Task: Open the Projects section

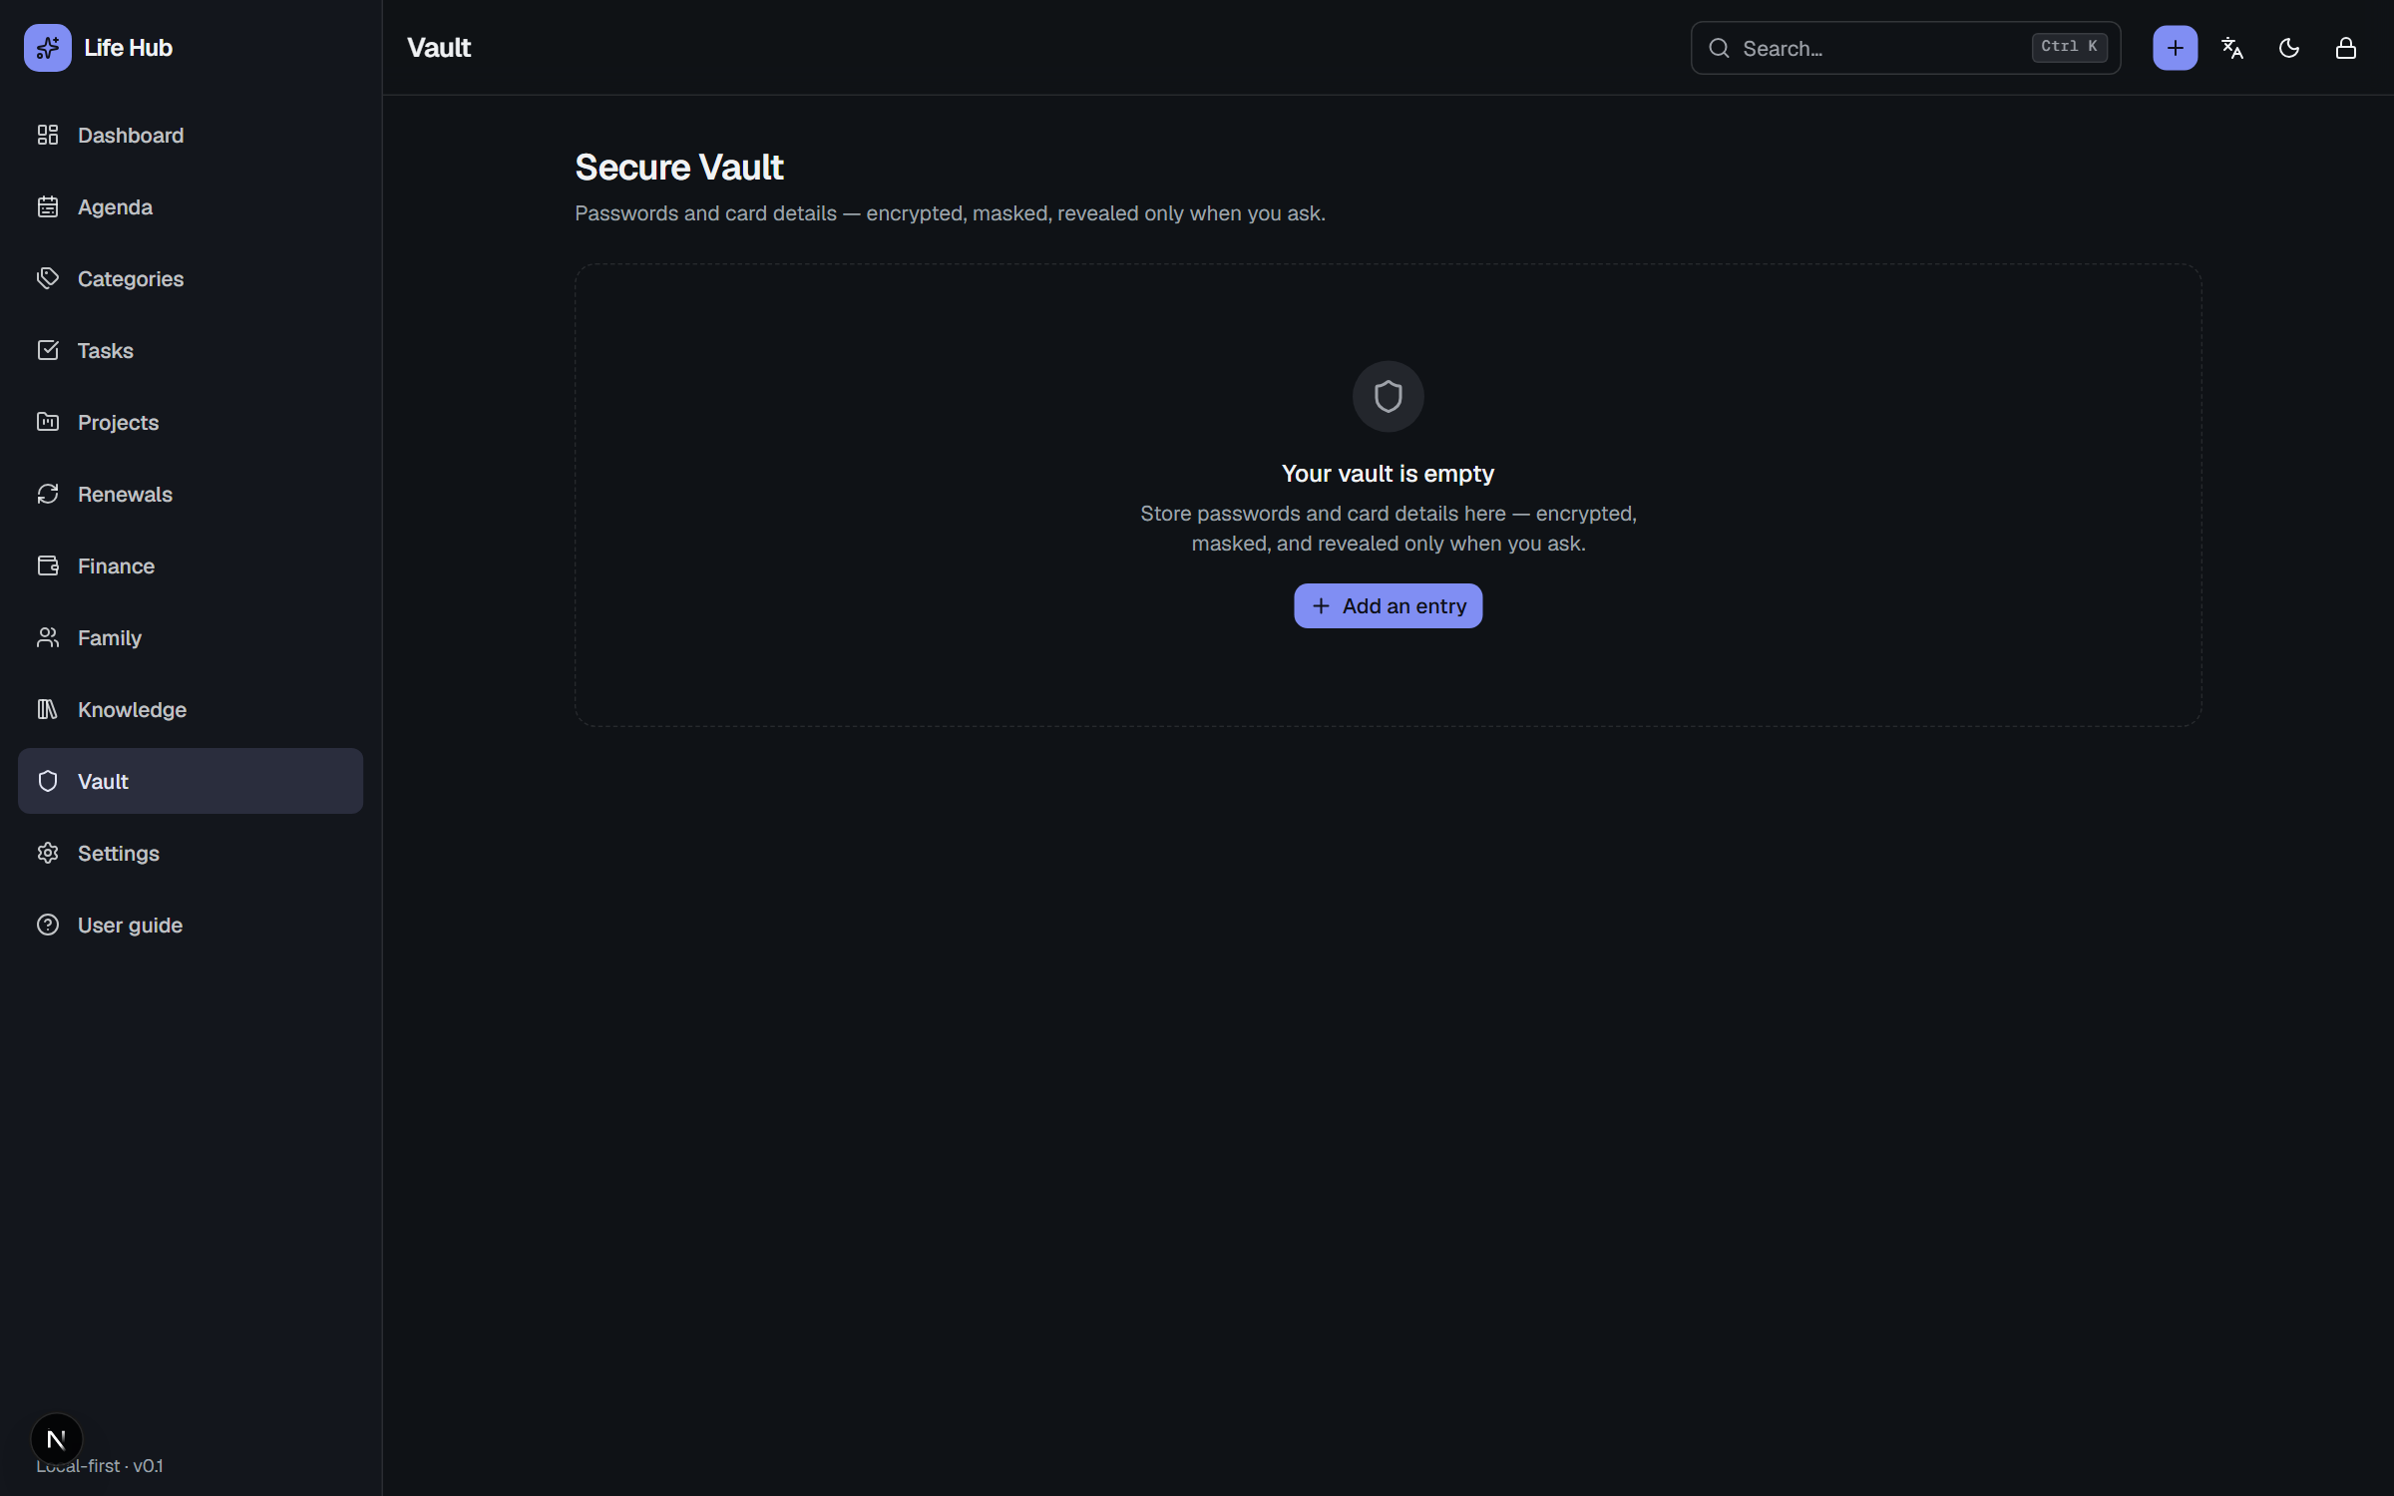Action: [191, 422]
